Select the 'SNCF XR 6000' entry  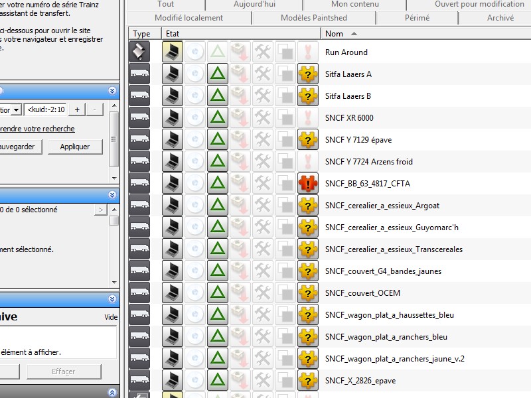[349, 118]
